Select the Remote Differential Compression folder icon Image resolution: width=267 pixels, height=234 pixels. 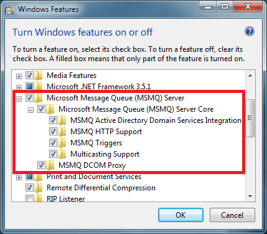tap(39, 188)
